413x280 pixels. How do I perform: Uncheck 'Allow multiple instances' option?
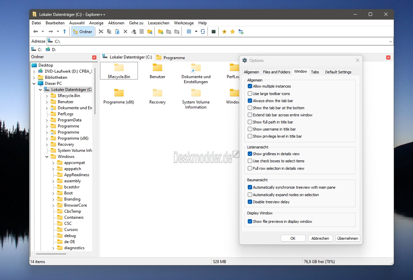[x=250, y=86]
